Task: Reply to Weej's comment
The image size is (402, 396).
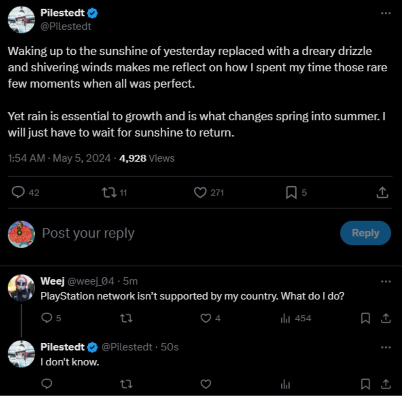Action: pos(46,318)
